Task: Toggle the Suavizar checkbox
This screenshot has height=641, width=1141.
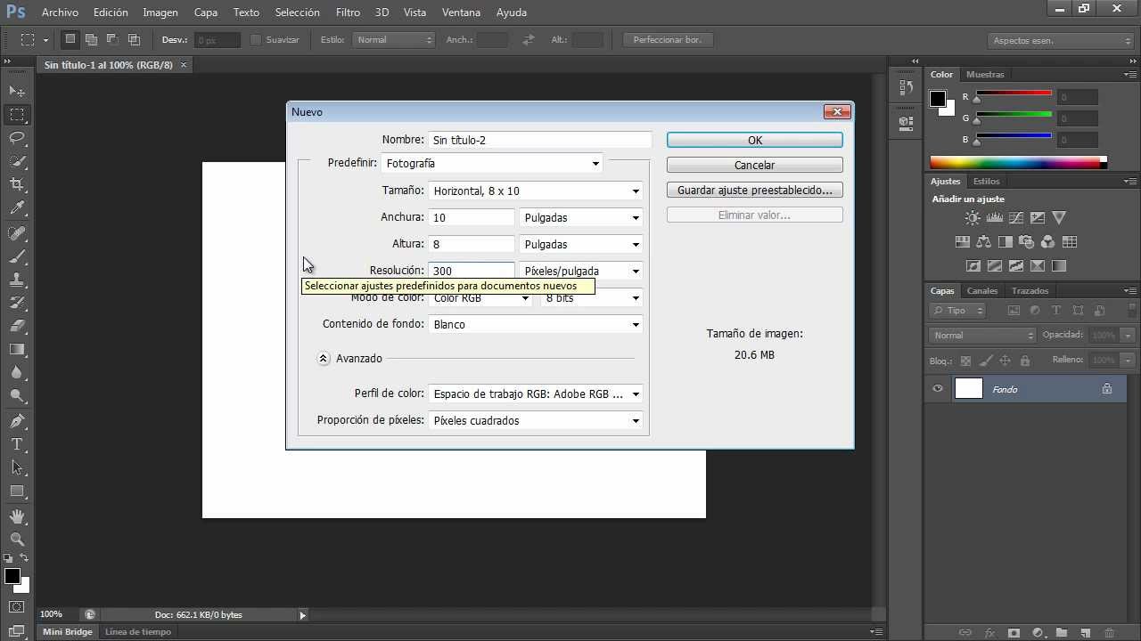Action: click(256, 40)
